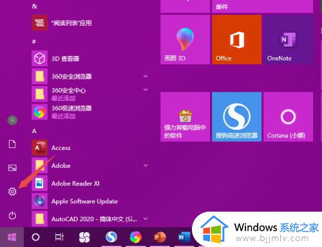
Task: Click the user account avatar icon
Action: tap(12, 120)
